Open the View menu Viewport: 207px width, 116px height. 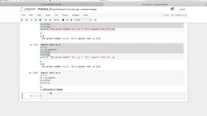[x=39, y=15]
